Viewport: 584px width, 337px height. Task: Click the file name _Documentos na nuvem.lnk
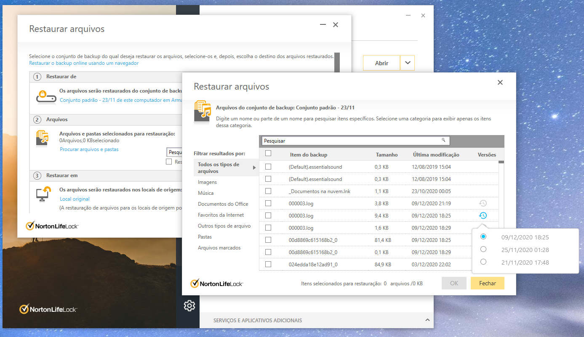(x=320, y=191)
